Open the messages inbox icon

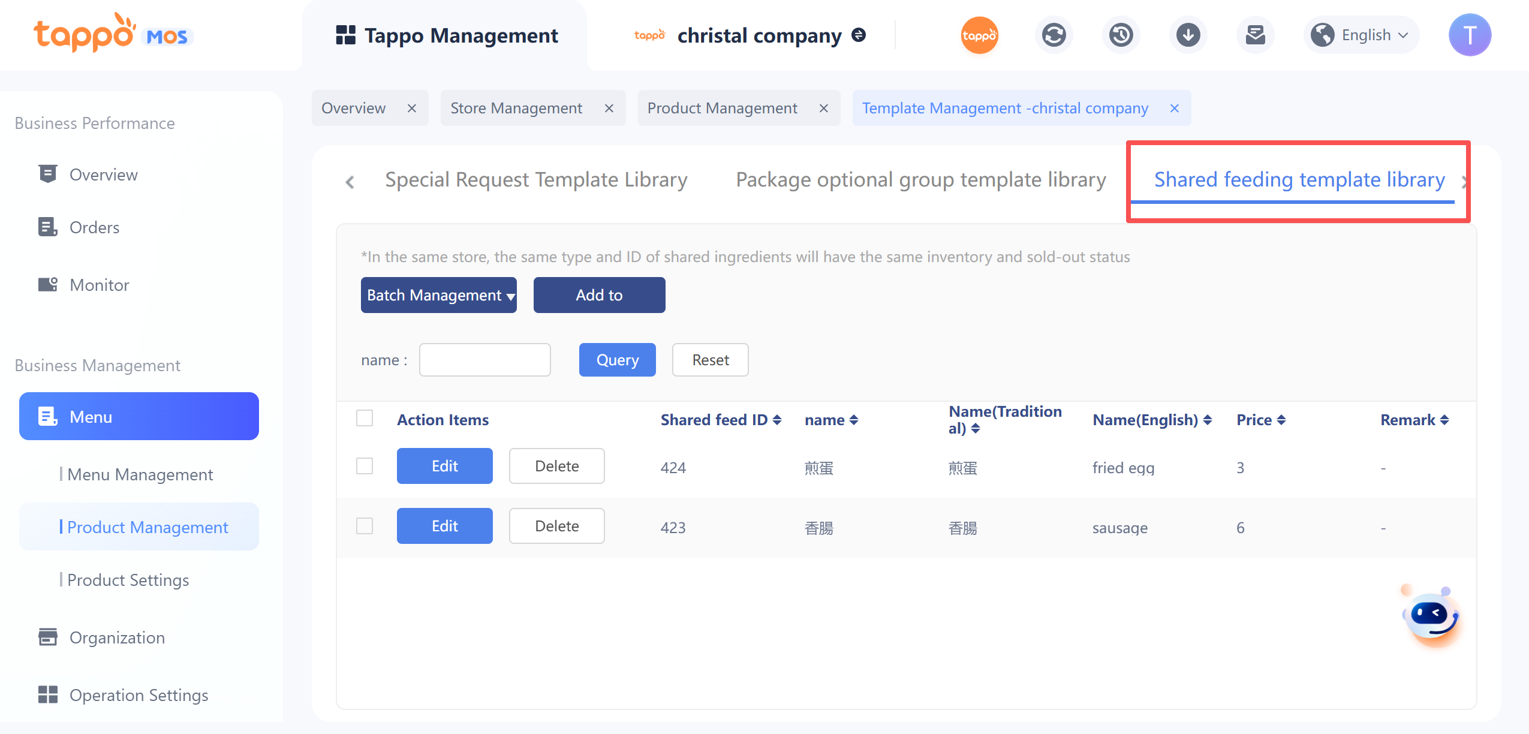tap(1255, 35)
